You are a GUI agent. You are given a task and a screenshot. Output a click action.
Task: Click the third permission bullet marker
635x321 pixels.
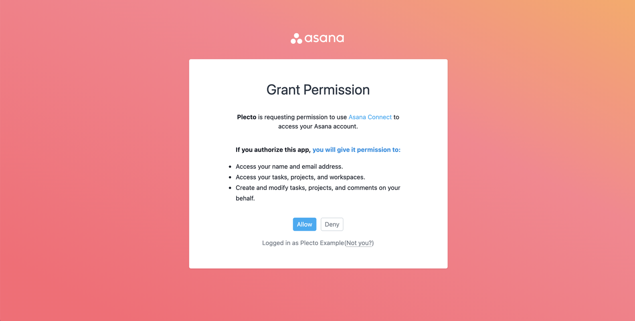(x=230, y=188)
